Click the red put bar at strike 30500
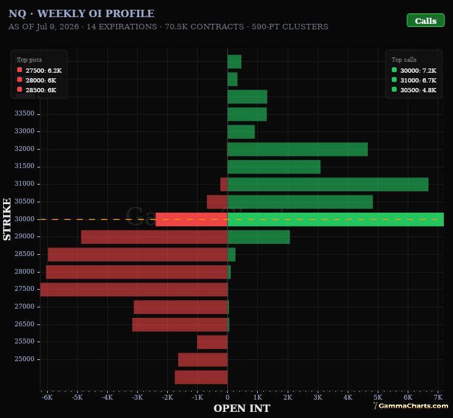 pos(217,202)
